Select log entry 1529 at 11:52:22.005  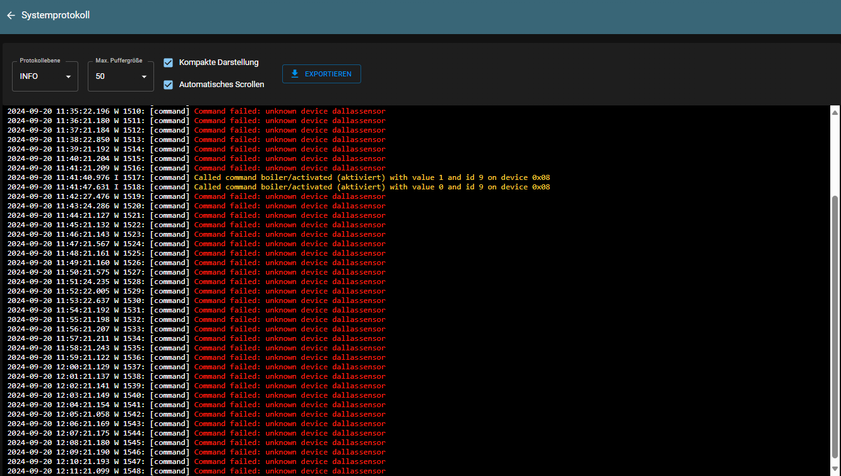[x=196, y=291]
